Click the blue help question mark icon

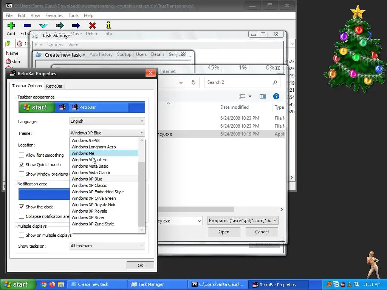pos(276,96)
